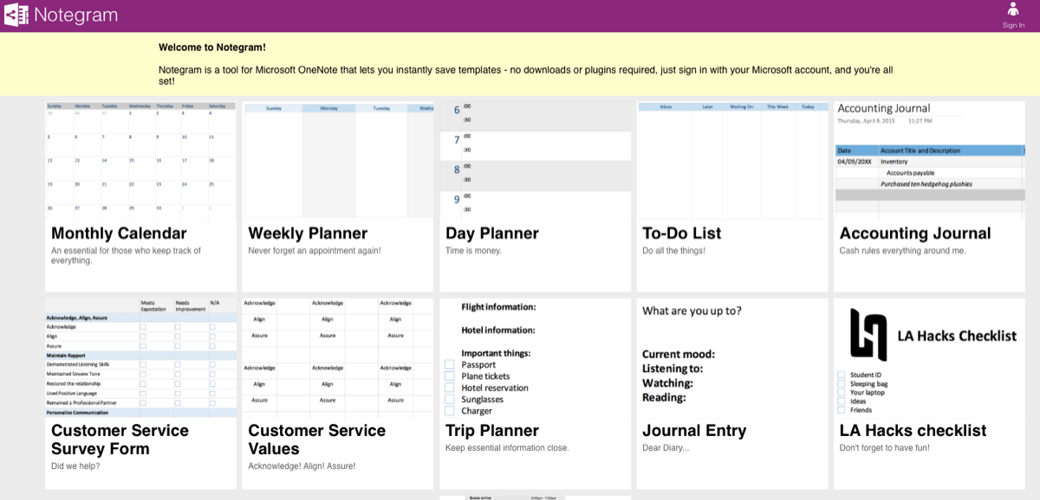This screenshot has height=500, width=1040.
Task: Open the Customer Service Values title link
Action: (x=317, y=439)
